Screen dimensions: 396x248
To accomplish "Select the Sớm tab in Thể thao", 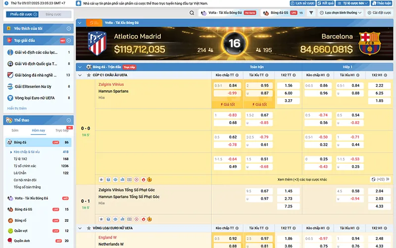I will [15, 130].
